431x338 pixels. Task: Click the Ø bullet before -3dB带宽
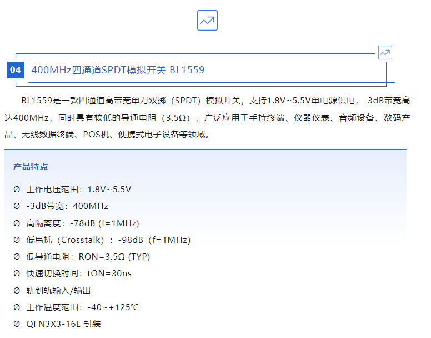click(17, 206)
